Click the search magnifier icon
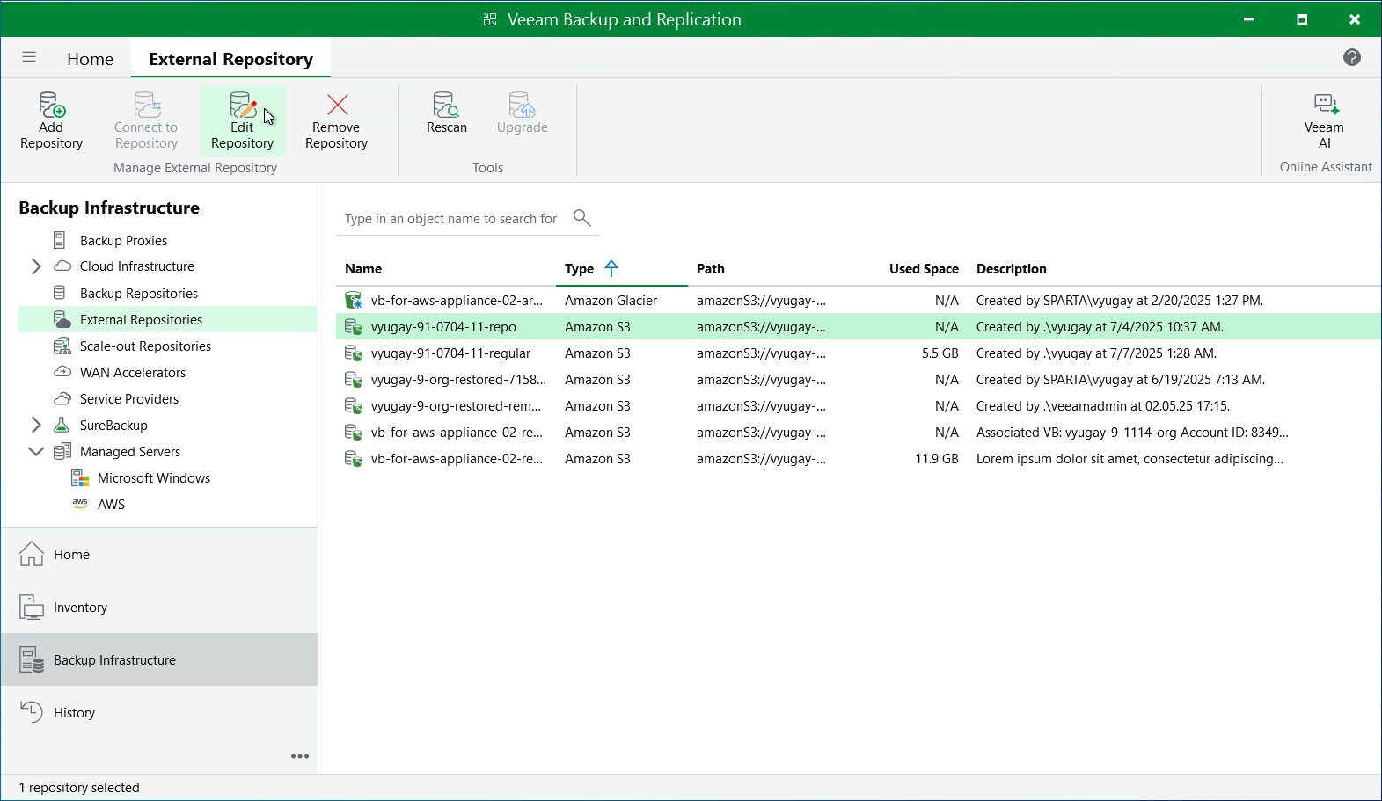The height and width of the screenshot is (801, 1382). [x=581, y=217]
